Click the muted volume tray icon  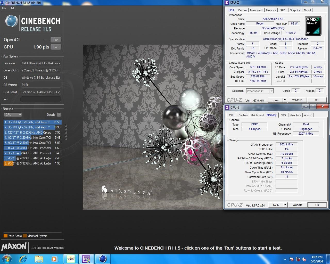pos(304,259)
